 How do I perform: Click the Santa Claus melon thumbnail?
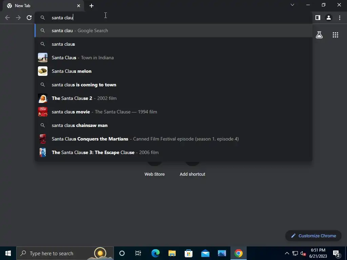[x=43, y=71]
